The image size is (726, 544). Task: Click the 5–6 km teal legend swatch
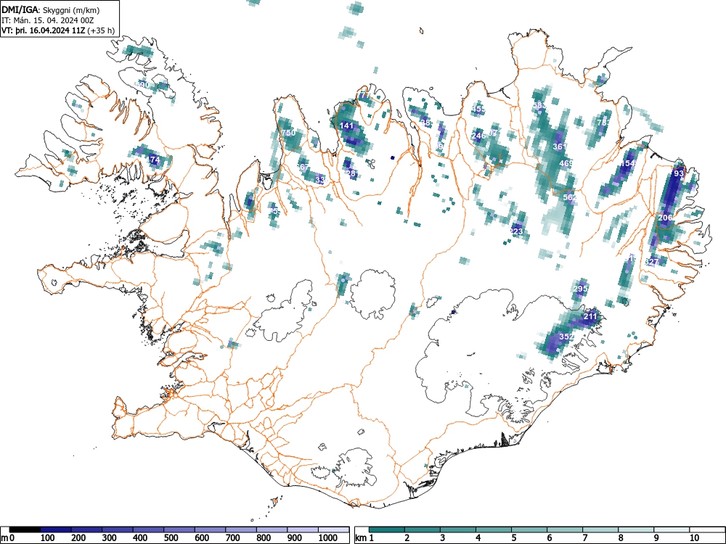(529, 529)
